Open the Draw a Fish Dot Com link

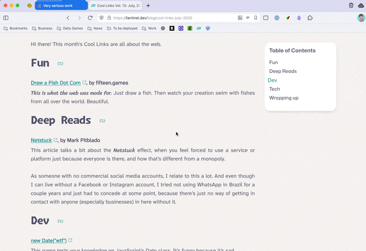click(x=55, y=83)
